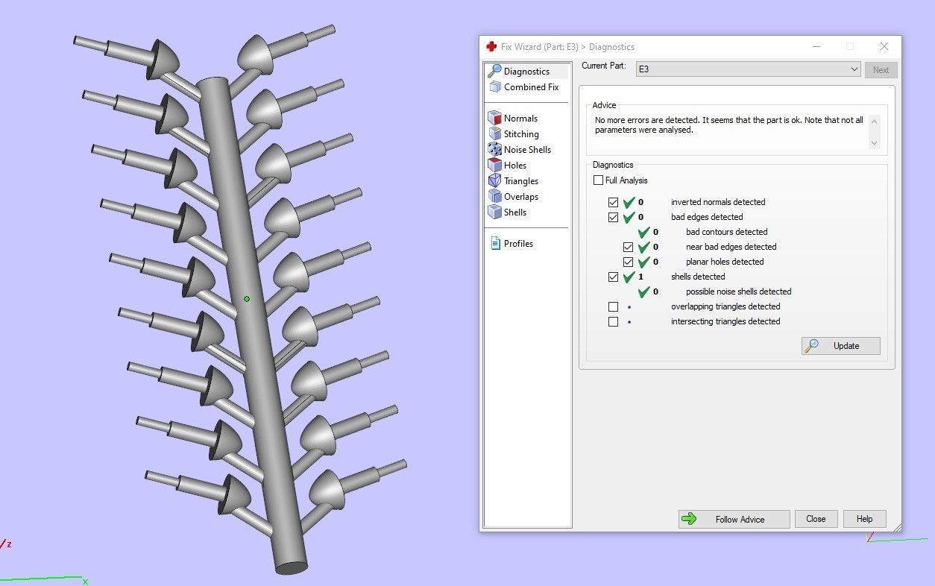Open the Profiles page

pos(518,244)
